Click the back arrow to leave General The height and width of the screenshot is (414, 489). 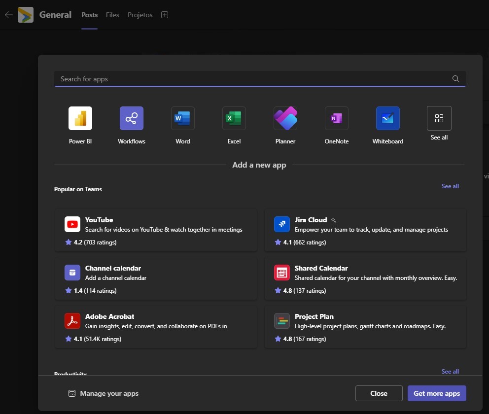click(8, 15)
